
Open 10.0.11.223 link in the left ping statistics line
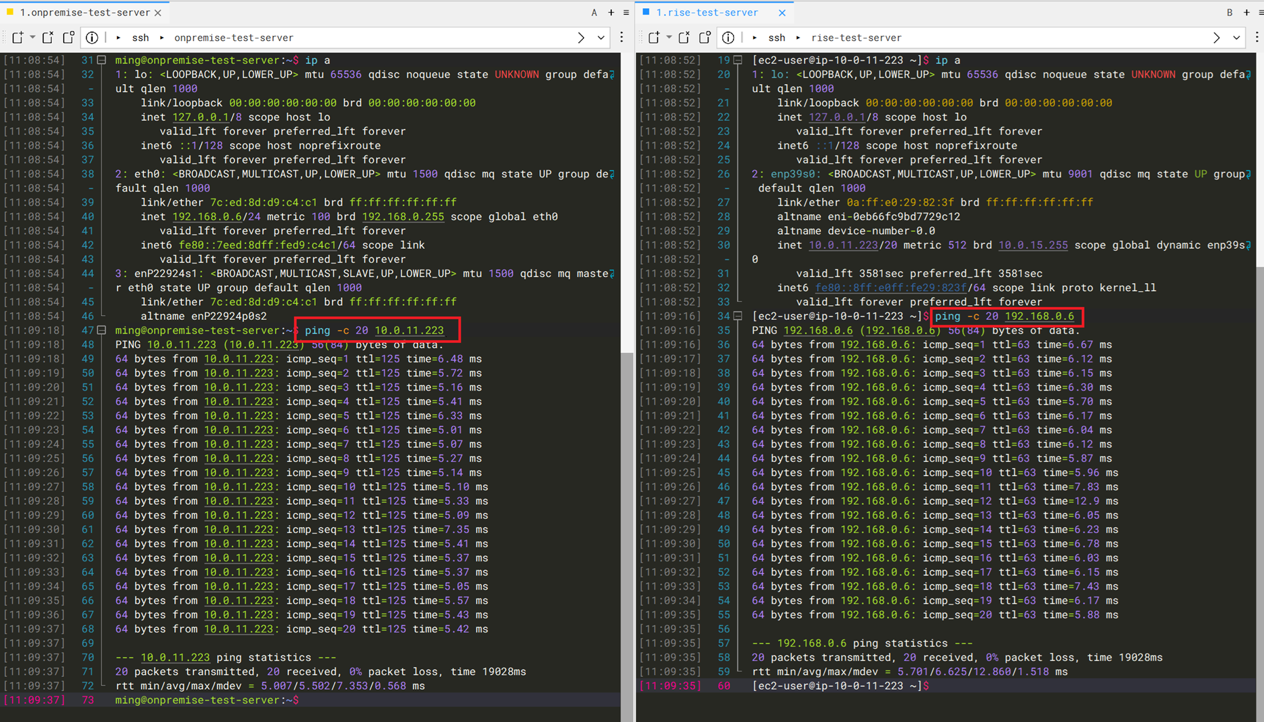175,657
